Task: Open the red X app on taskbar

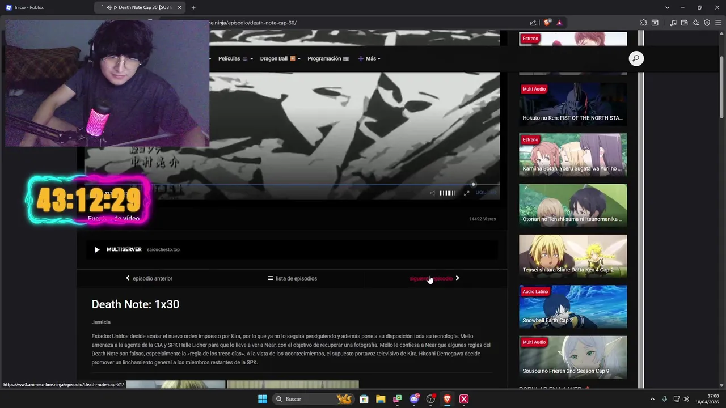Action: point(464,399)
